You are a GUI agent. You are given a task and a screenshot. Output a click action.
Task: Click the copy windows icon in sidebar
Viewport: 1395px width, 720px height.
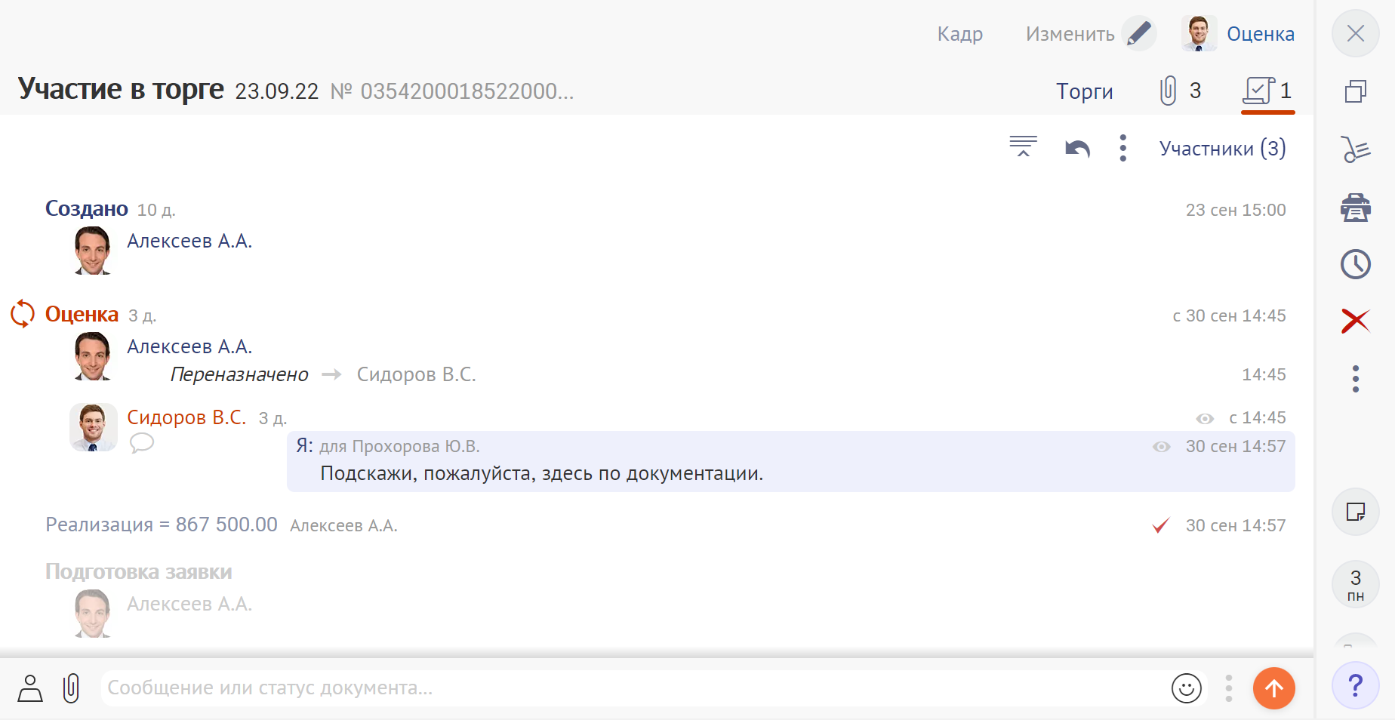(x=1355, y=91)
